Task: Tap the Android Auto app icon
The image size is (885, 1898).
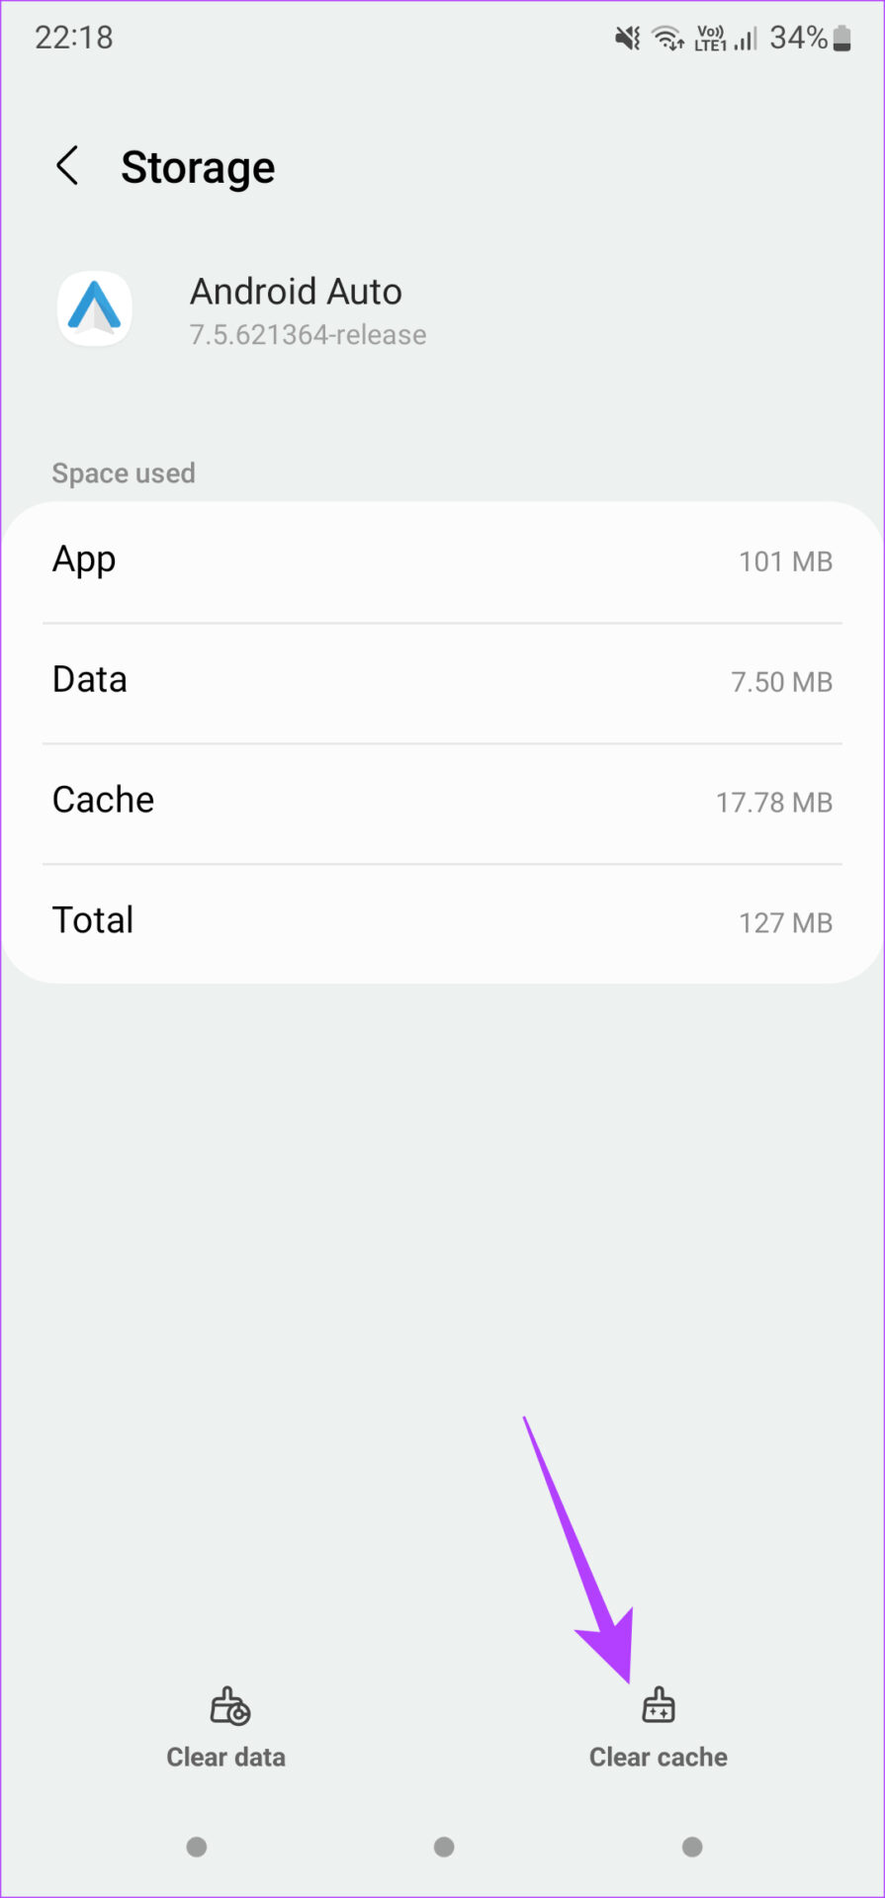Action: click(95, 308)
